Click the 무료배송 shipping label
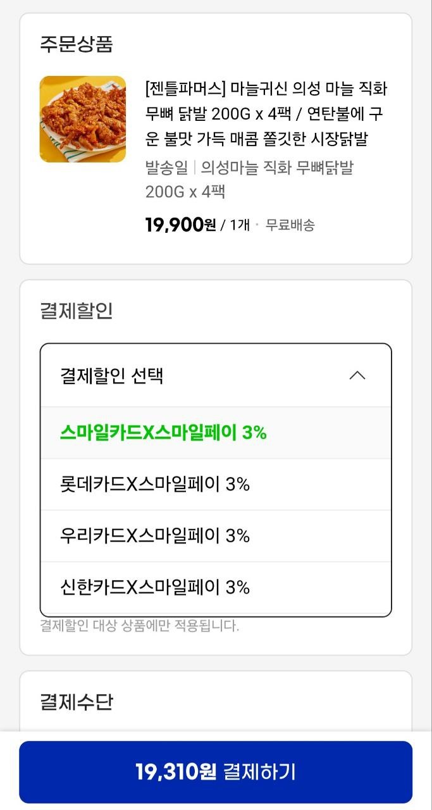 coord(290,225)
